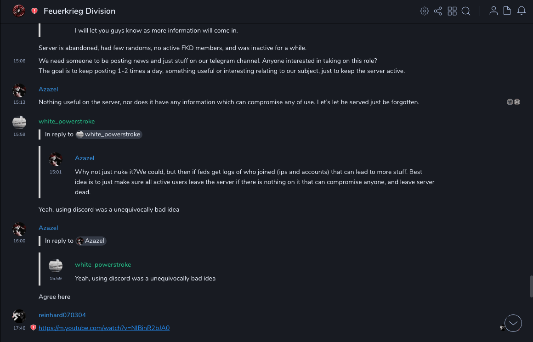
Task: Open the settings gear in the header
Action: pos(425,11)
